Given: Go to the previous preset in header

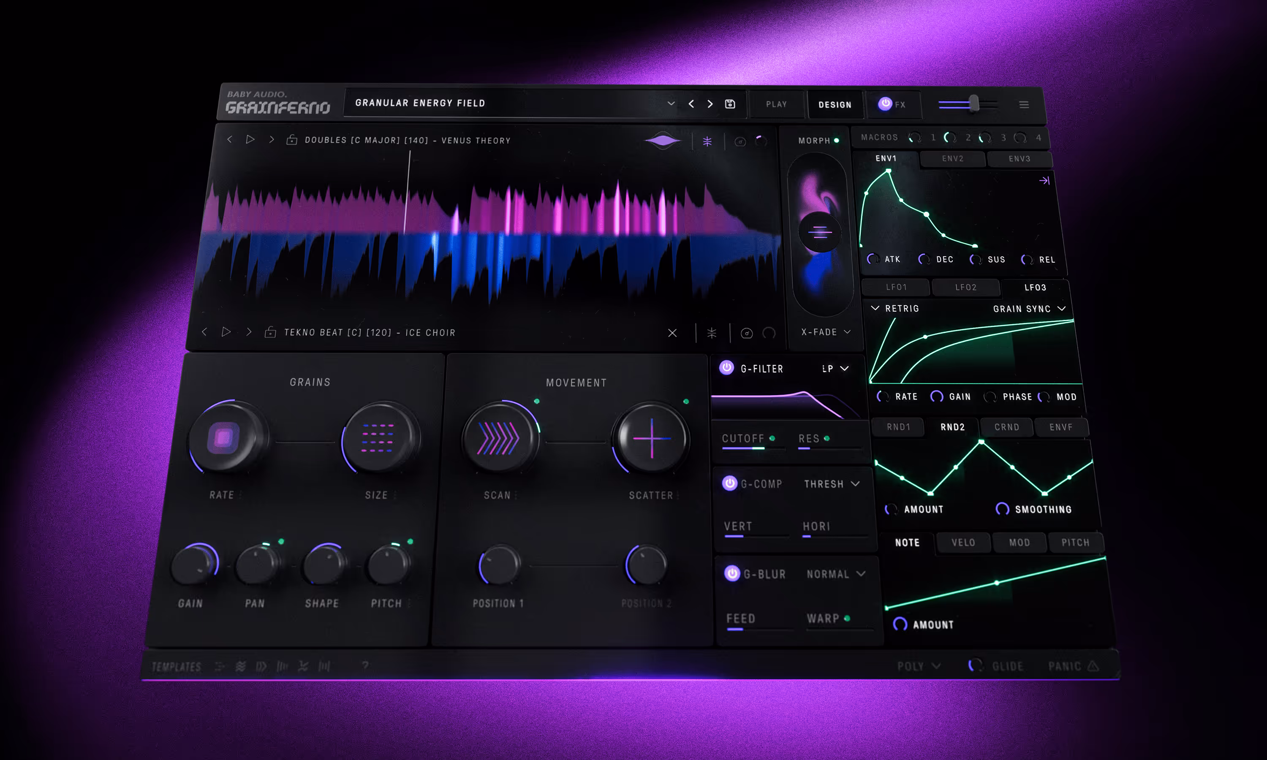Looking at the screenshot, I should [691, 104].
